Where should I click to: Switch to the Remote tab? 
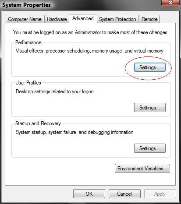pyautogui.click(x=149, y=19)
